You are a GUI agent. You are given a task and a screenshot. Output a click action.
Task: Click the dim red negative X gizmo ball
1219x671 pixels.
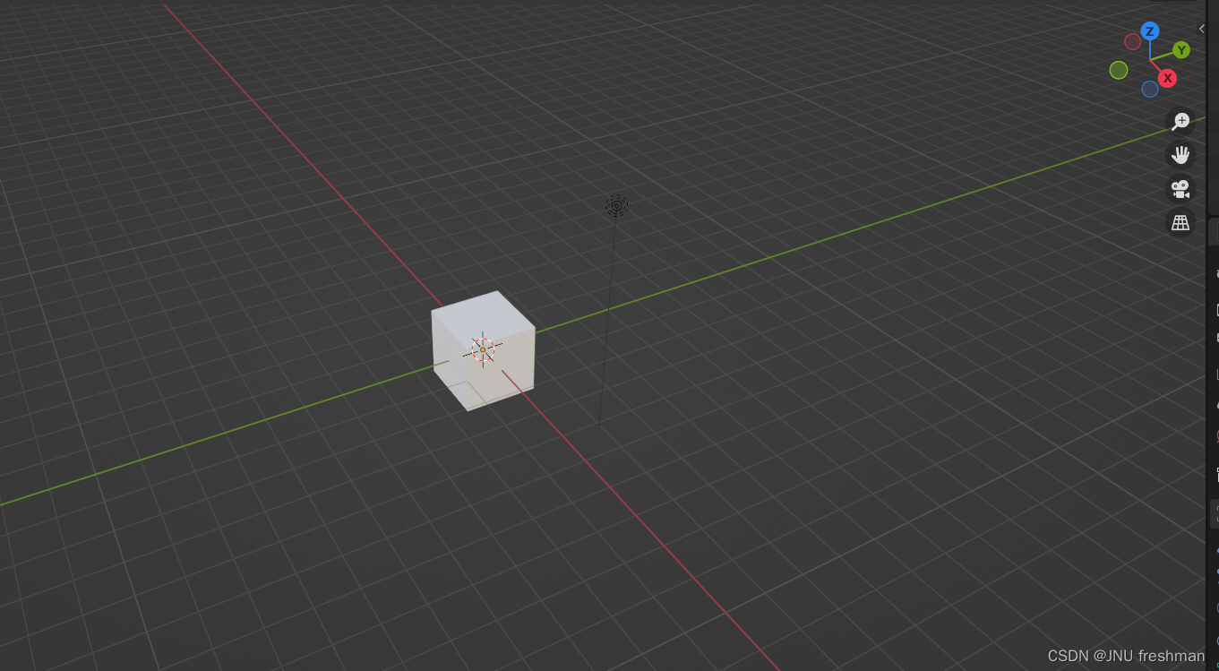coord(1133,41)
